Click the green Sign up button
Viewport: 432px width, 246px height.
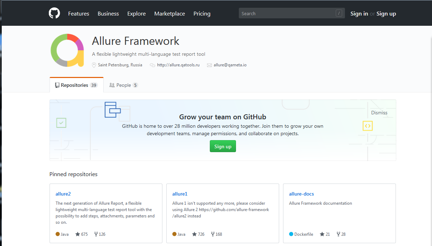[x=223, y=146]
